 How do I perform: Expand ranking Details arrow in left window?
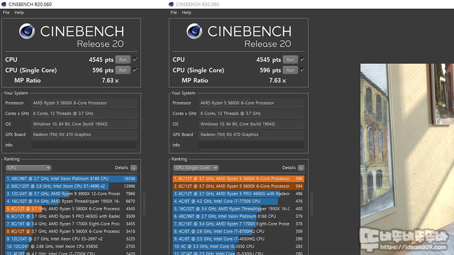click(134, 168)
